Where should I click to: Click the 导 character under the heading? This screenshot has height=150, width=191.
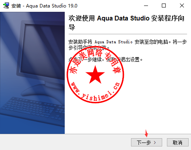(x=72, y=27)
